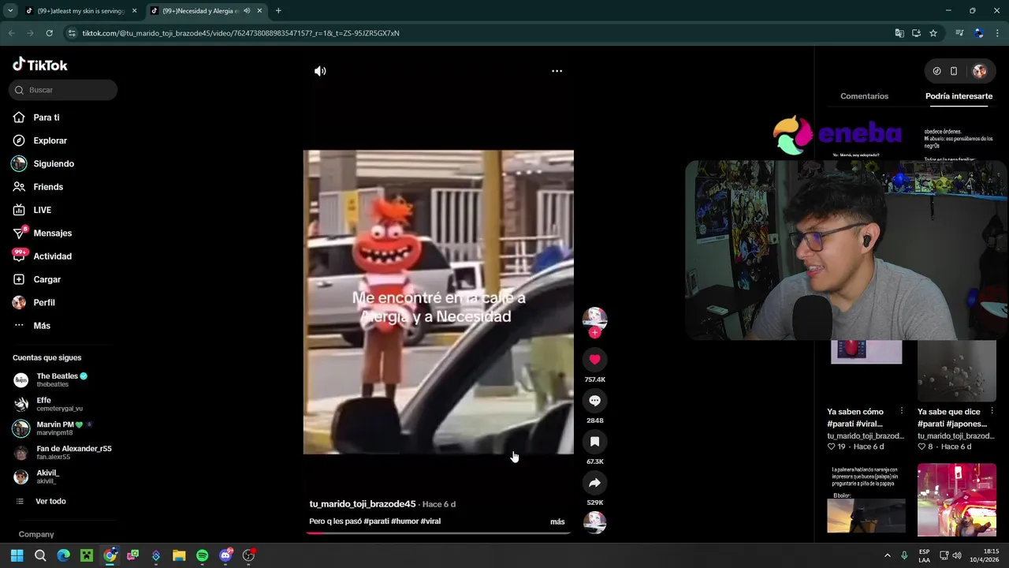Image resolution: width=1009 pixels, height=568 pixels.
Task: Open comments via the speech bubble icon
Action: (594, 401)
